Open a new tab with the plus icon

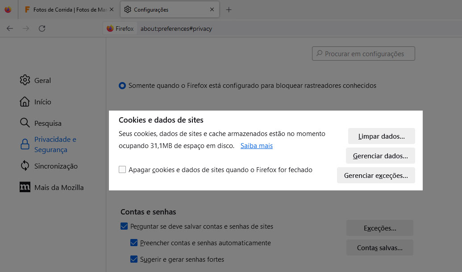tap(229, 10)
